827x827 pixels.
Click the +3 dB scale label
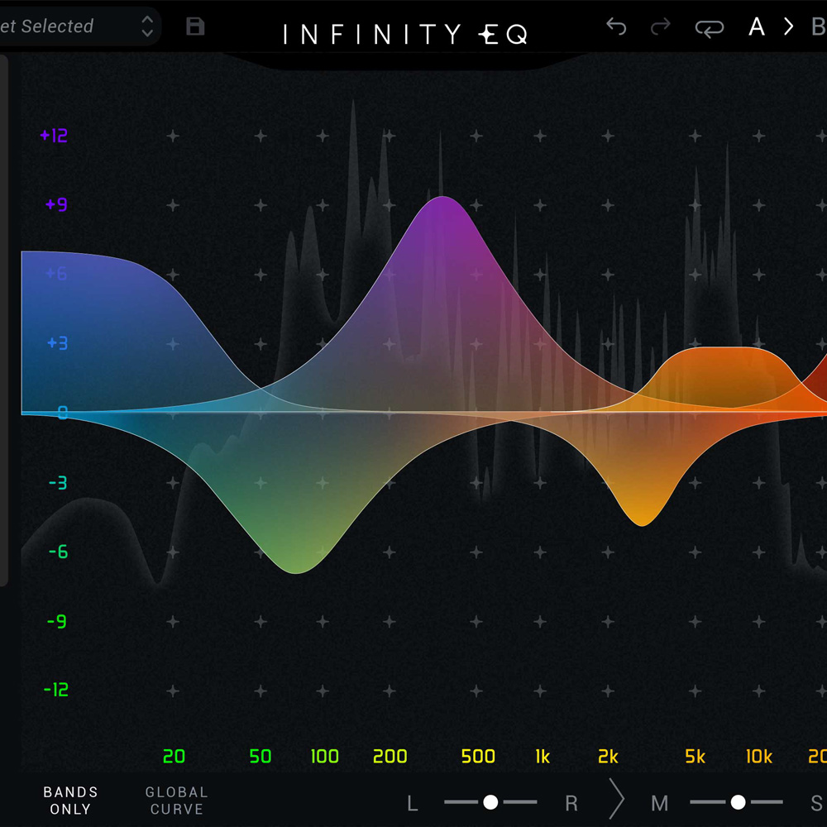coord(58,343)
